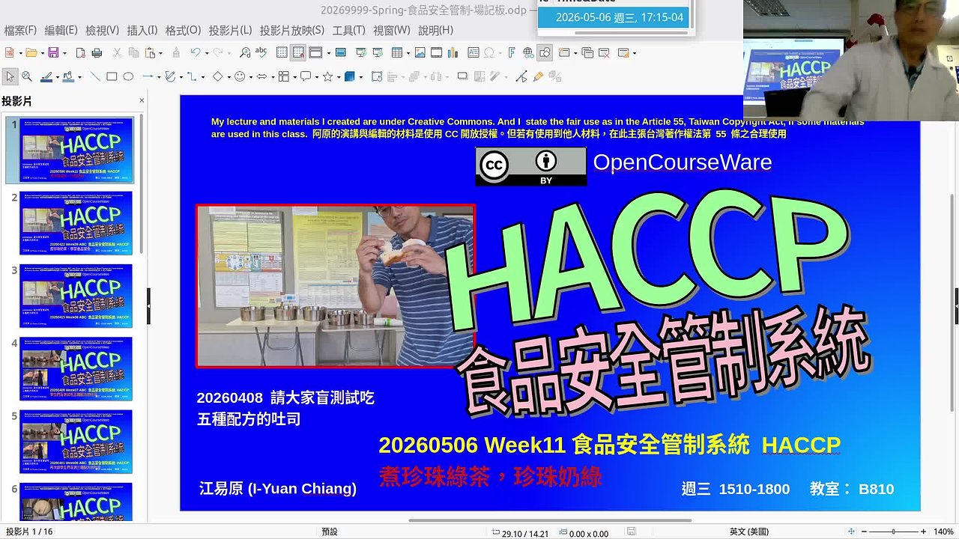Click the 3D Objects blue cube icon

(350, 76)
